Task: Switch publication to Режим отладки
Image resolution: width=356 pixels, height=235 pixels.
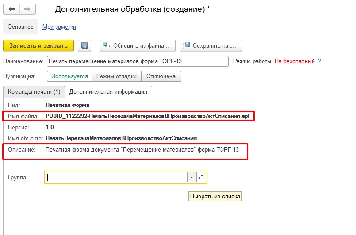Action: pyautogui.click(x=116, y=76)
